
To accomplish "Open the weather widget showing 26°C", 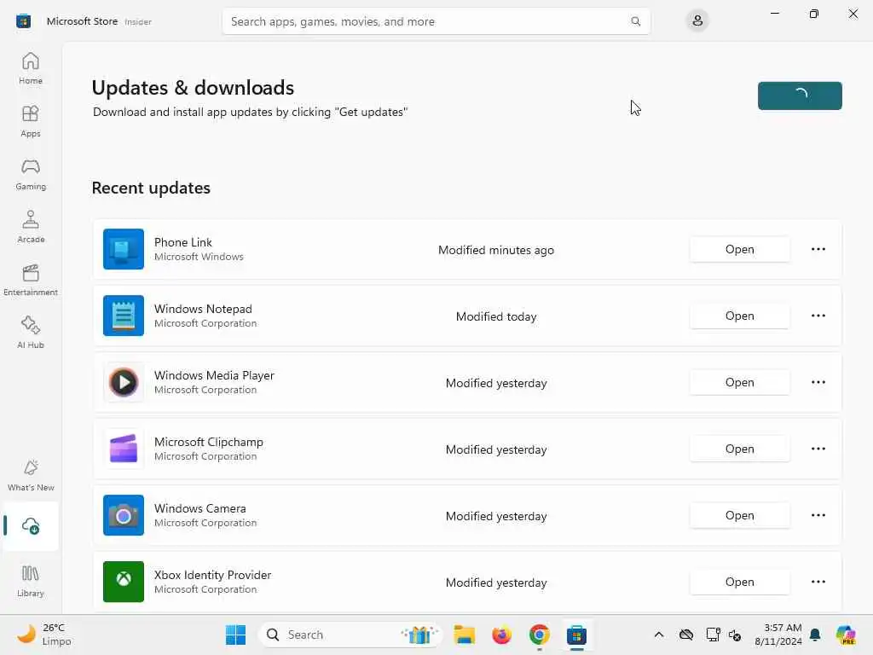I will coord(44,635).
